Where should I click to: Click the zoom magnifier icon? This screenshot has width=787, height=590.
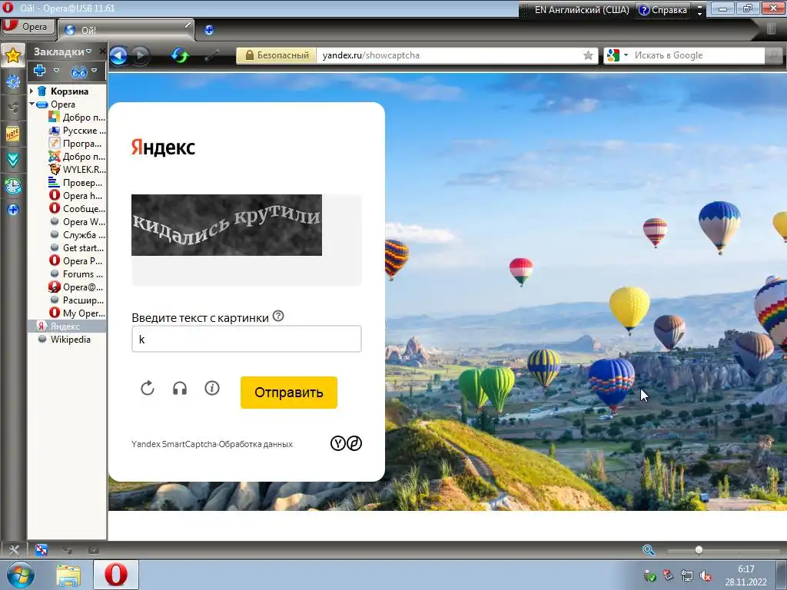tap(649, 550)
